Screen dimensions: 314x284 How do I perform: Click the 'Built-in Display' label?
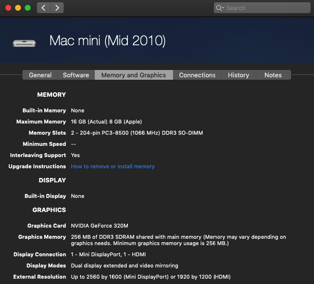[x=45, y=196]
